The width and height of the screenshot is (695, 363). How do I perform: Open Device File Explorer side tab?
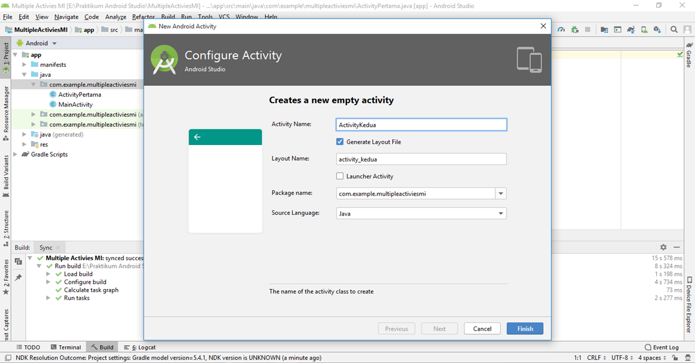click(689, 305)
